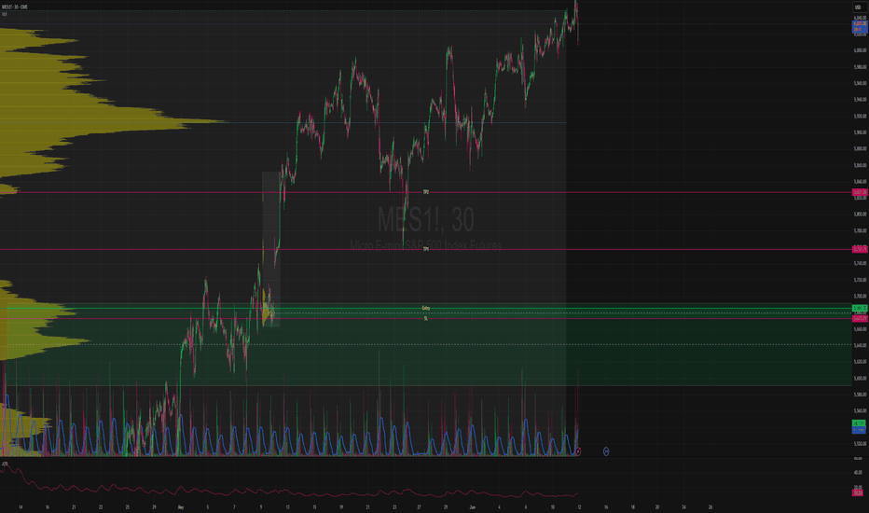869x513 pixels.
Task: Select the TP1 line label
Action: click(x=425, y=249)
